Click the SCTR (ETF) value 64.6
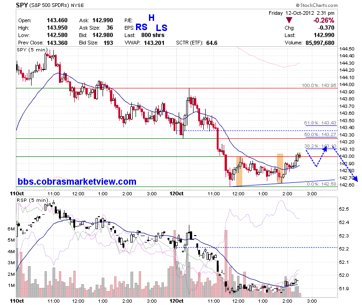 click(212, 43)
